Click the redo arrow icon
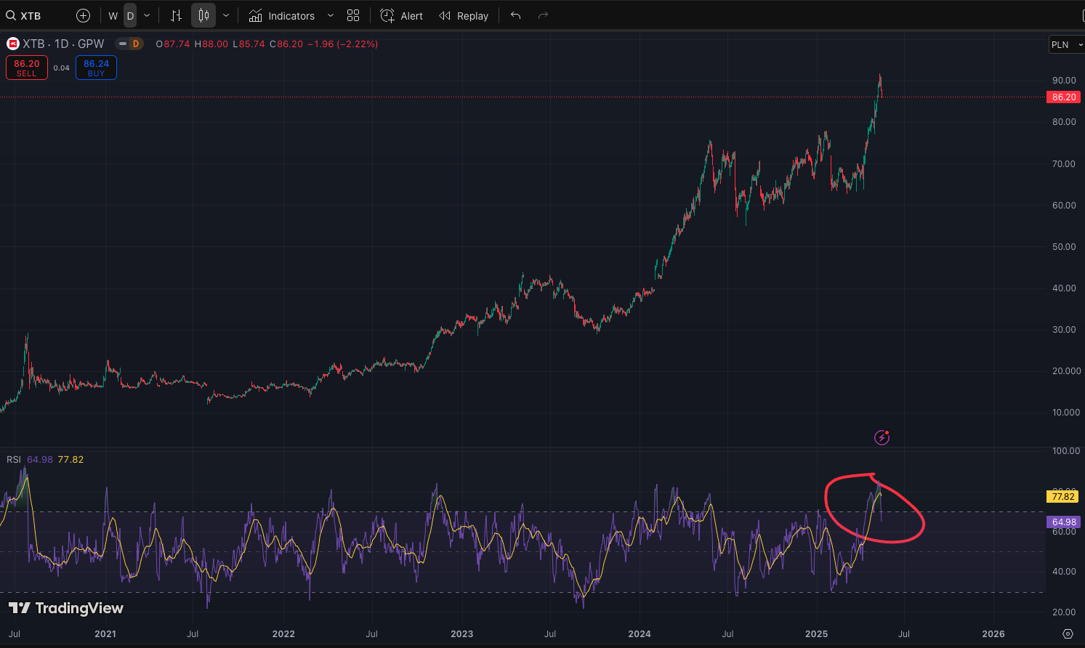 coord(543,15)
